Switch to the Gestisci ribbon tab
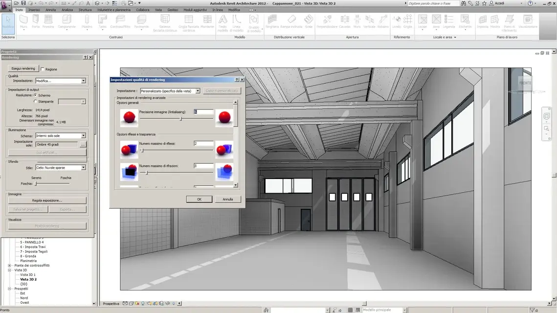The height and width of the screenshot is (313, 557). pyautogui.click(x=173, y=10)
